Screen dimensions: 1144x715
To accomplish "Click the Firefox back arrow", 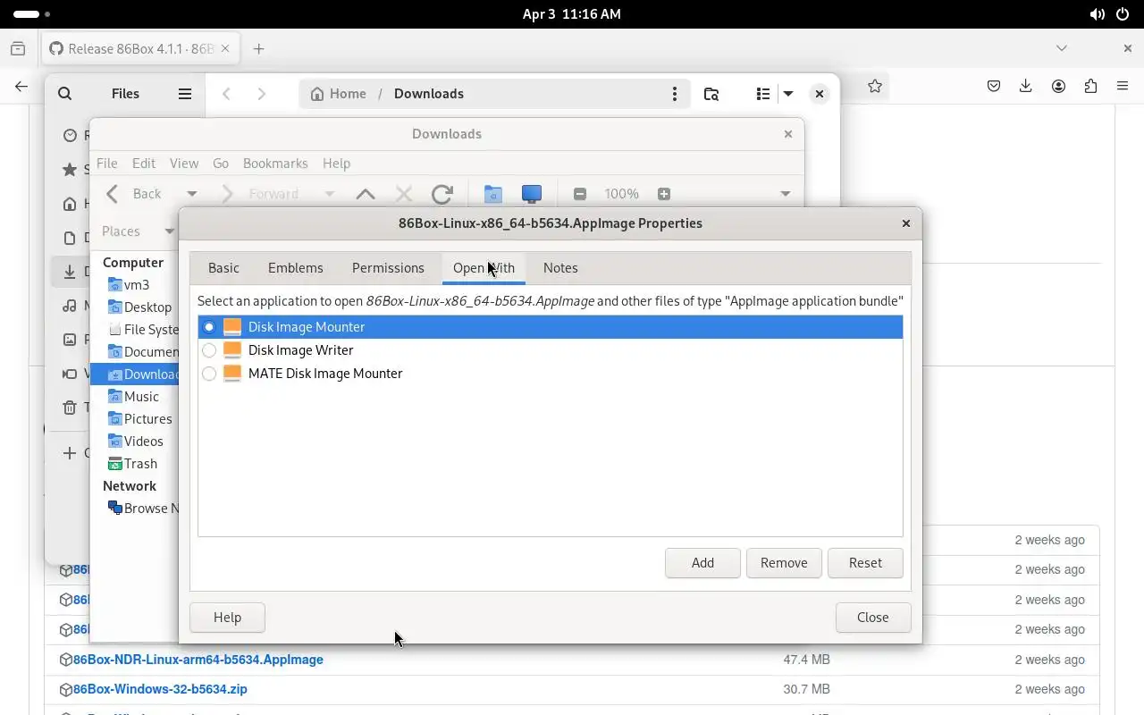I will (21, 87).
